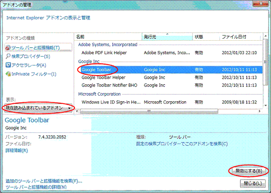Viewport: 271px width, 193px height.
Task: Collapse the Microsoft Corporation group header
Action: point(99,94)
